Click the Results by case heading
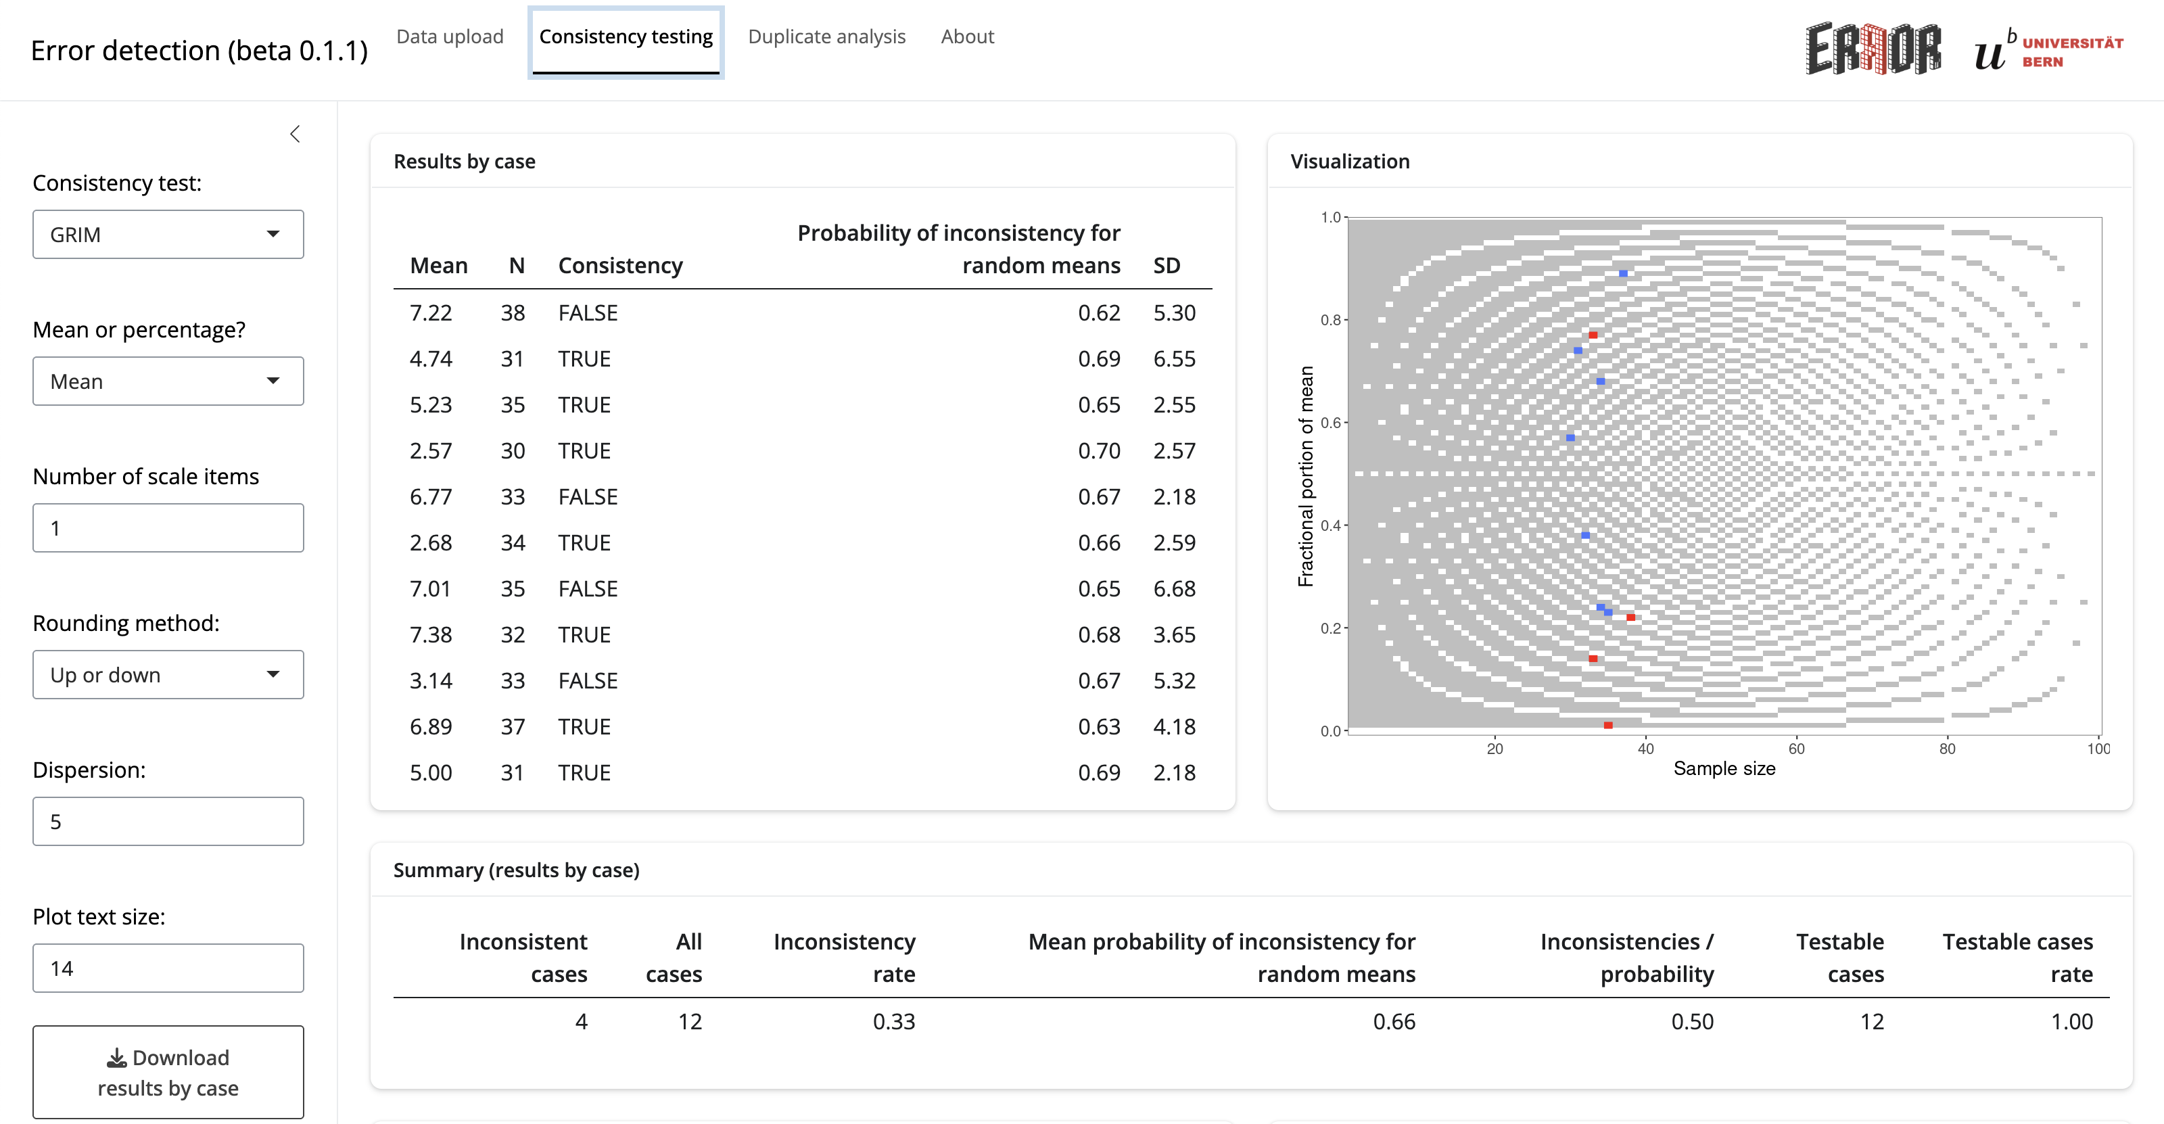 (464, 161)
